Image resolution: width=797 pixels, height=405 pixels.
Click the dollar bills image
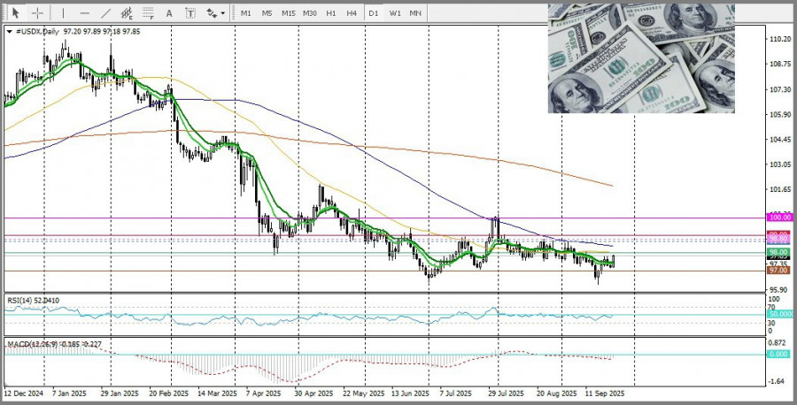pos(640,57)
